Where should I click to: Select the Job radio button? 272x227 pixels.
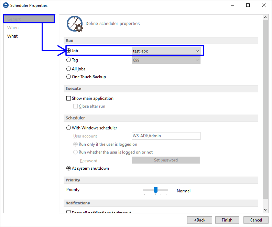click(69, 51)
